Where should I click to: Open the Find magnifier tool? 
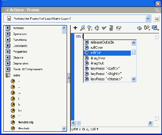click(83, 28)
